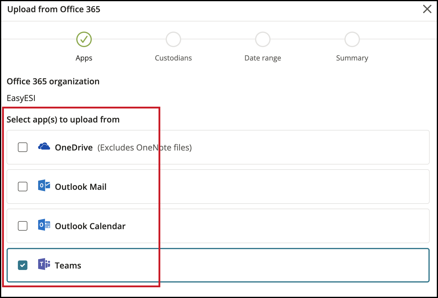The image size is (438, 298).
Task: Check the Outlook Mail checkbox
Action: [23, 187]
